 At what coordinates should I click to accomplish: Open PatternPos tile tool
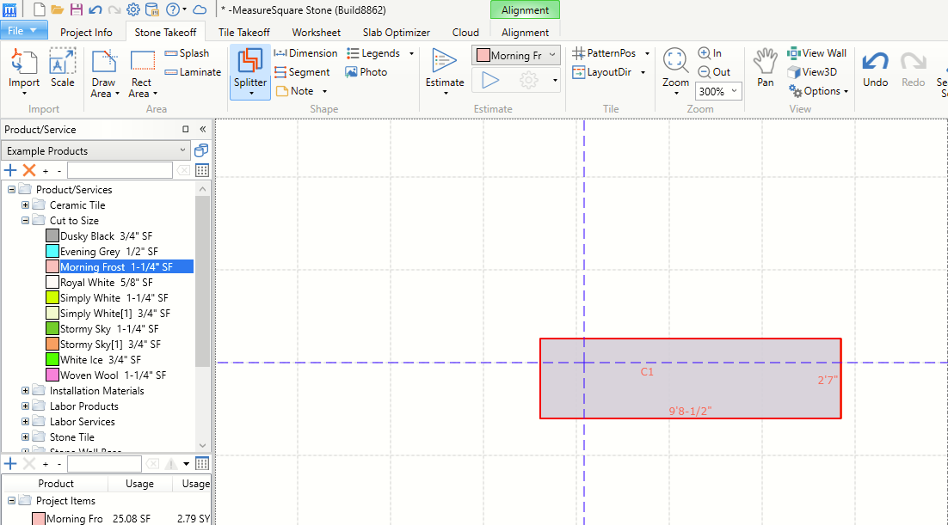pos(604,53)
